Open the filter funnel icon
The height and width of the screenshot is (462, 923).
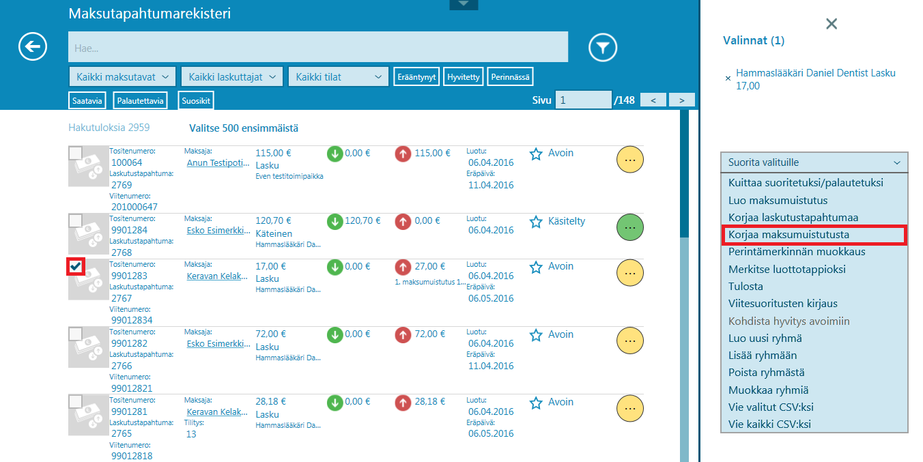(603, 47)
